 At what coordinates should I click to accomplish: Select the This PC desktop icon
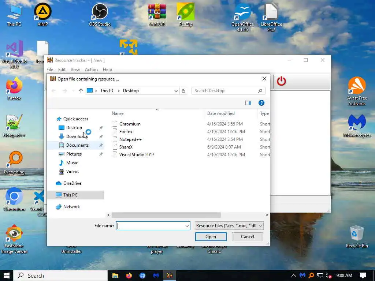point(14,14)
